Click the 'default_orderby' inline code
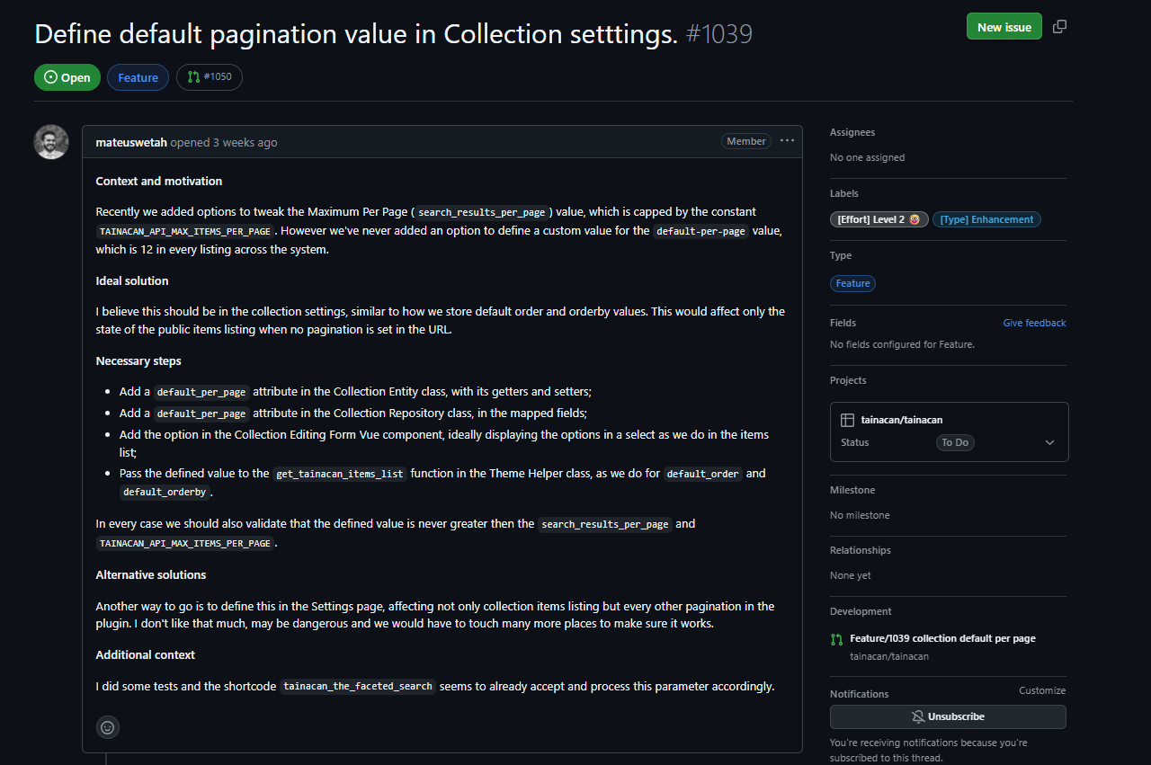Image resolution: width=1151 pixels, height=765 pixels. click(165, 493)
